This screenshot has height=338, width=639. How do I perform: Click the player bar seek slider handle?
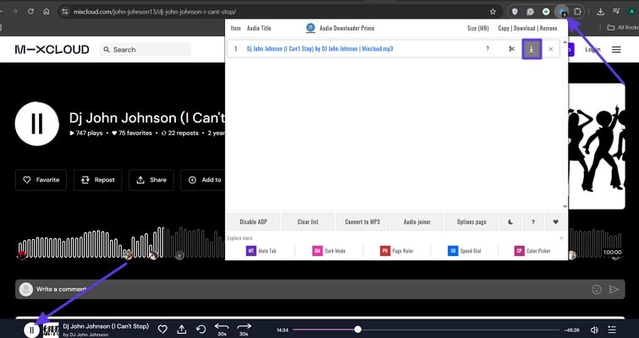pyautogui.click(x=357, y=330)
